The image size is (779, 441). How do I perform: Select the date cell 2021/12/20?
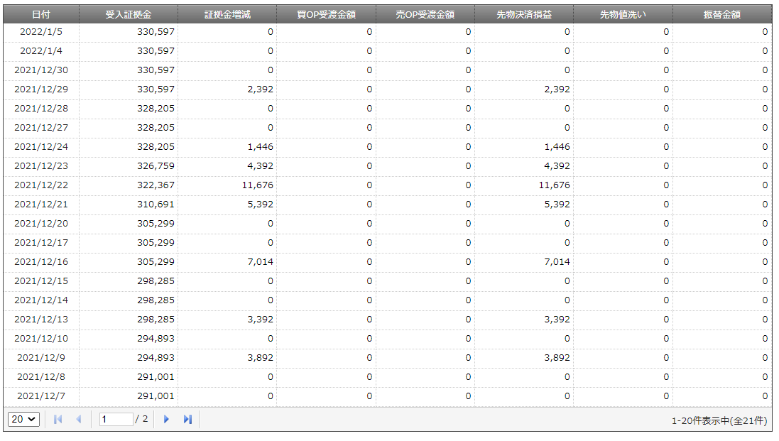pos(41,224)
